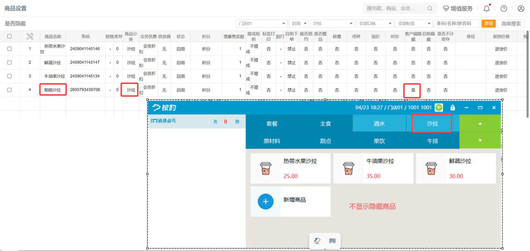
Task: Click the lock icon in 银豹 title bar
Action: point(453,107)
